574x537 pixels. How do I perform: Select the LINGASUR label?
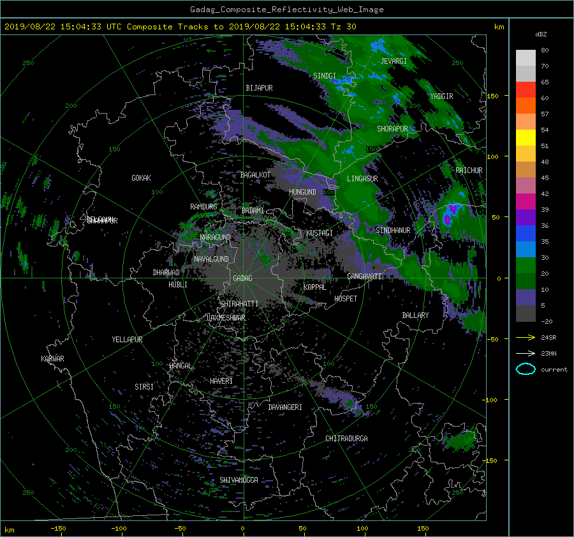[x=362, y=179]
